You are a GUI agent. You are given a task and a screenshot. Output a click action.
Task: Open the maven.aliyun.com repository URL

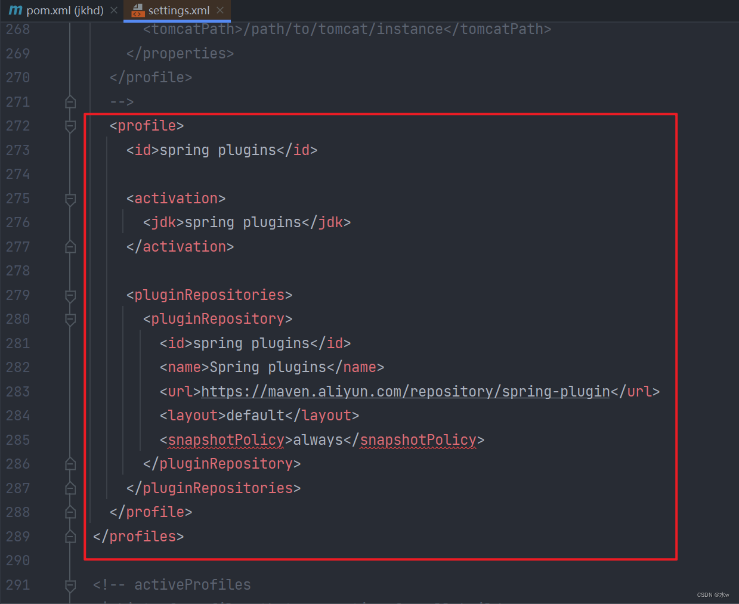coord(406,392)
